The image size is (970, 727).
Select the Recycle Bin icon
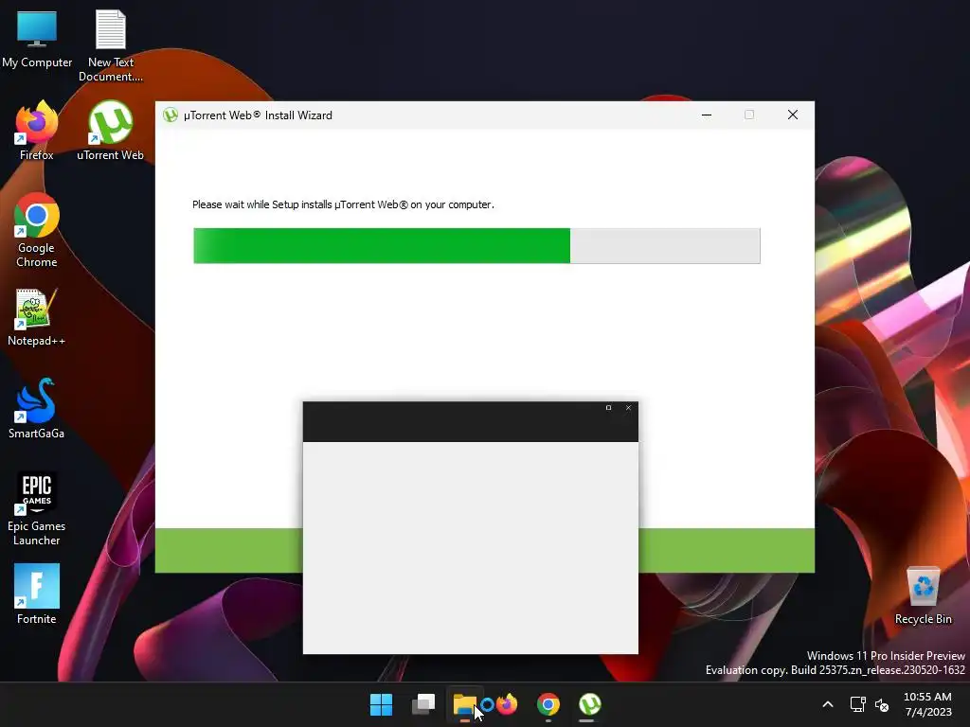click(923, 595)
